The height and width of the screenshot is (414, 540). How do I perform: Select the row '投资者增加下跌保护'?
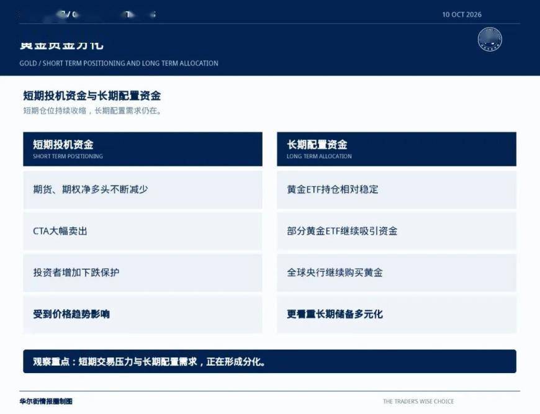coord(143,272)
